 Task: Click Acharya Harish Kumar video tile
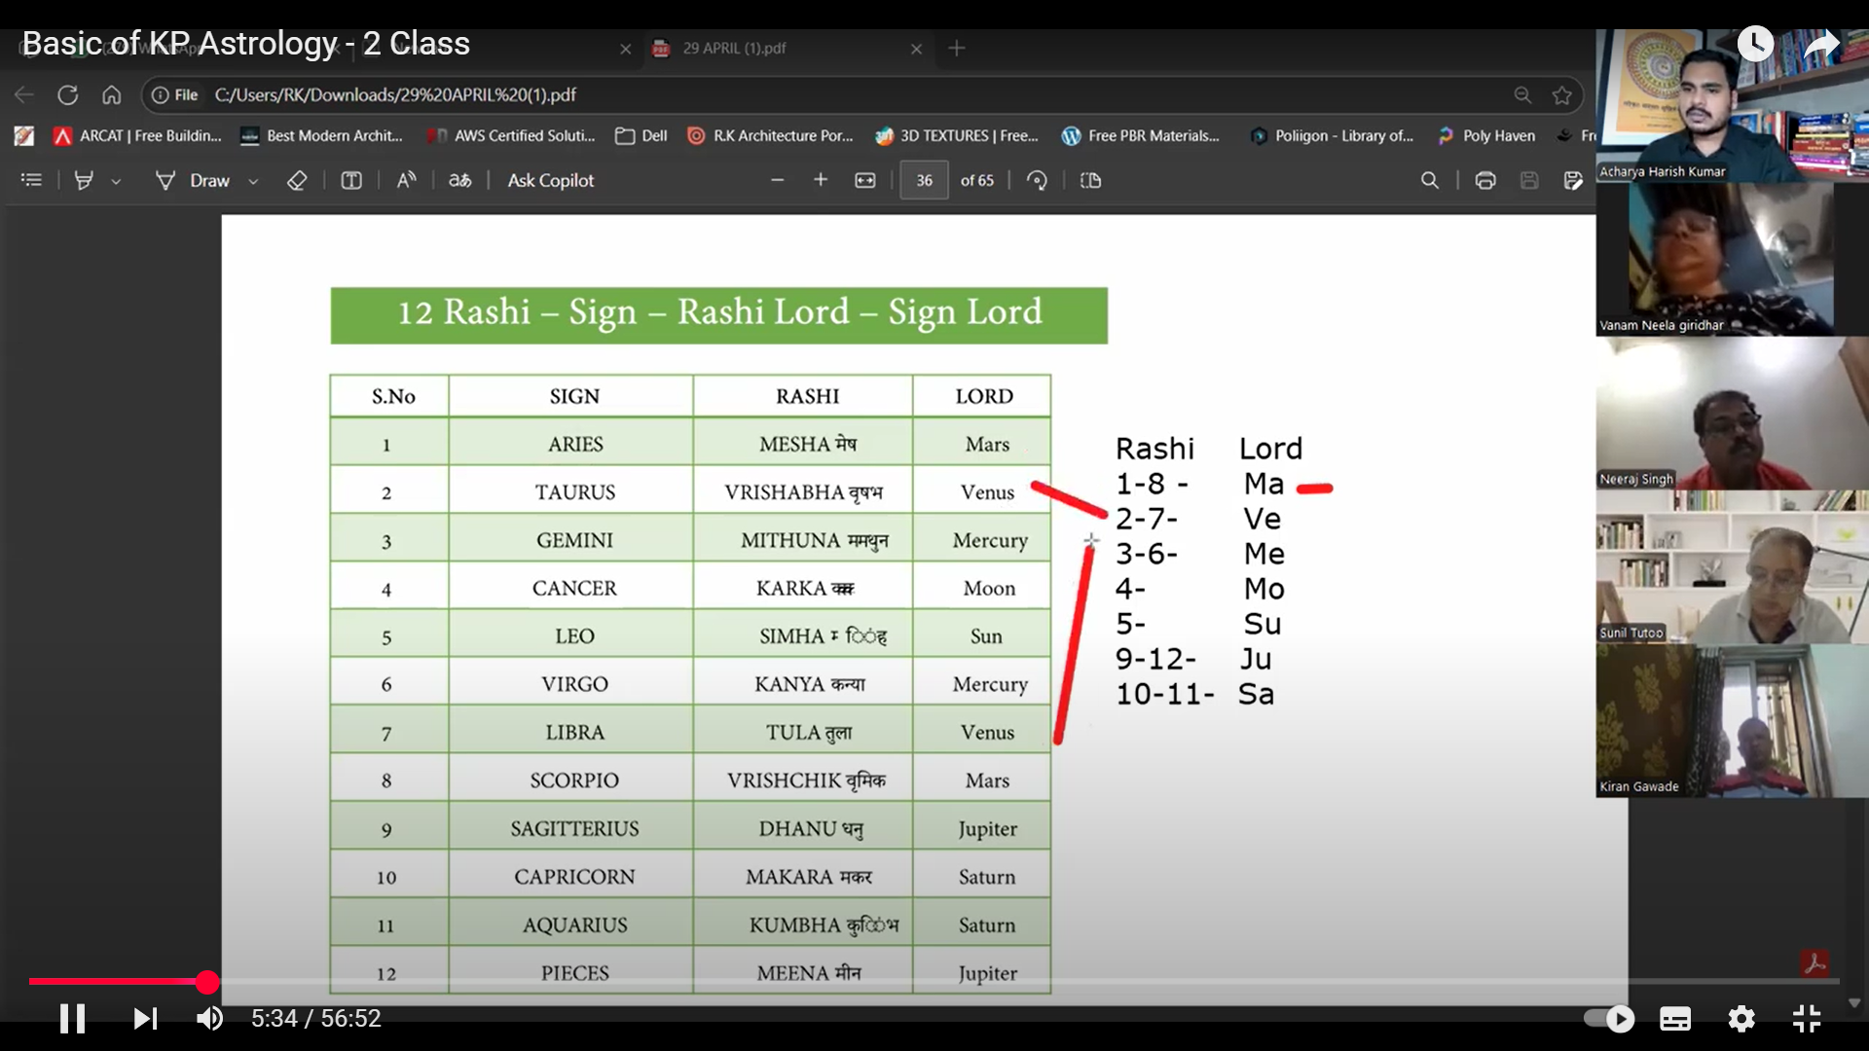[1733, 105]
